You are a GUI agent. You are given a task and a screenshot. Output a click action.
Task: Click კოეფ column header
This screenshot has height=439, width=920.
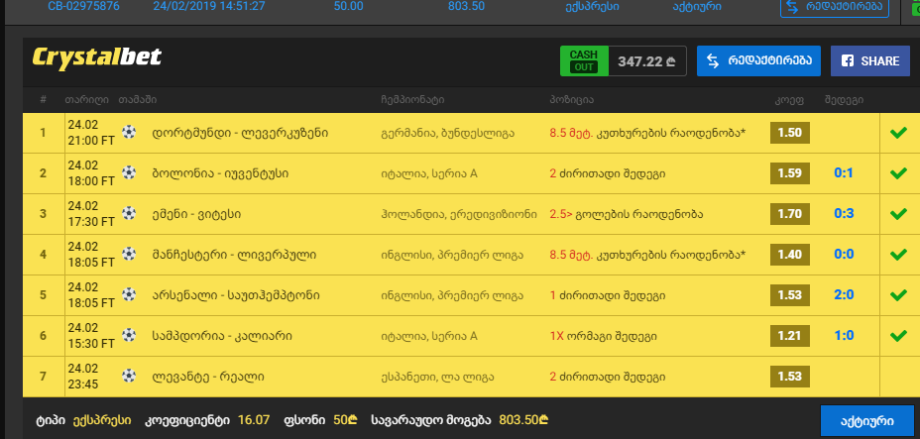[x=789, y=100]
